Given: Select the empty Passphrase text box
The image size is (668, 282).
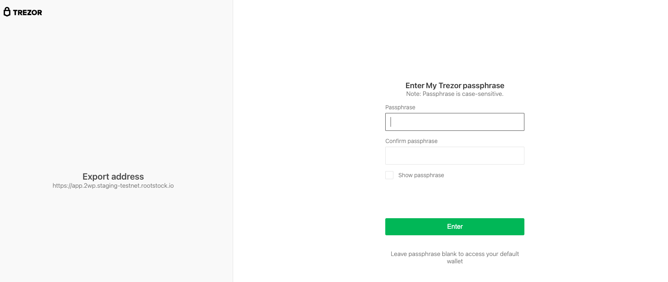Looking at the screenshot, I should [454, 121].
